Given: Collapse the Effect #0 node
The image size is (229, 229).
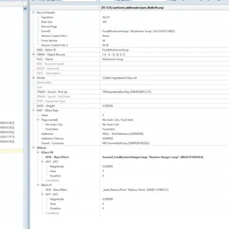Looking at the screenshot, I should click(37, 152).
